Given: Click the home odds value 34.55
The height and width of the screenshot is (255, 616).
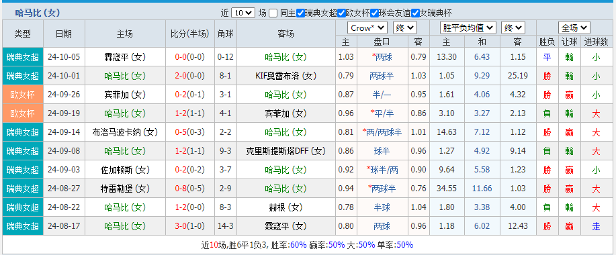Looking at the screenshot, I should [x=447, y=189].
